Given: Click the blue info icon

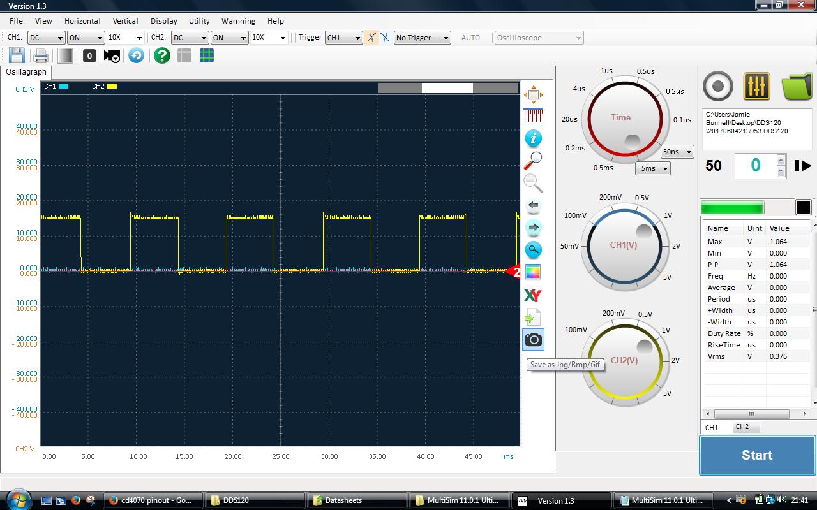Looking at the screenshot, I should (533, 138).
